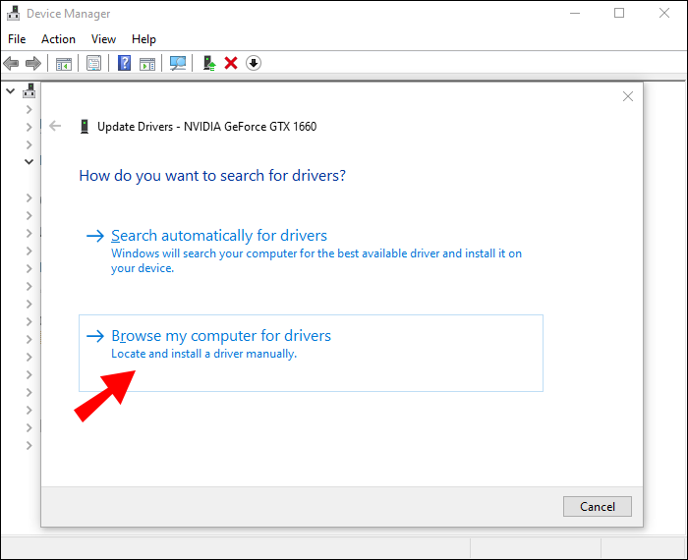Click the Show/Hide Action Pane icon
The image size is (688, 560).
[147, 64]
